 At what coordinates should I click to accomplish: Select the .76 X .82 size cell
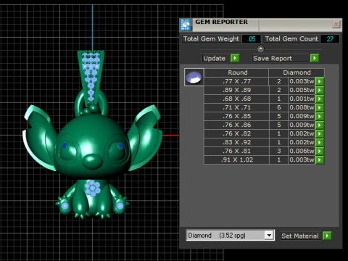[236, 133]
